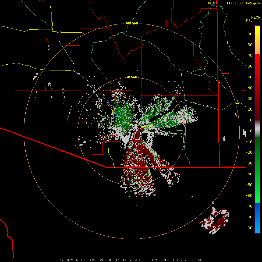Click the gray zero-velocity segment of the color bar
The height and width of the screenshot is (262, 262).
[x=257, y=129]
